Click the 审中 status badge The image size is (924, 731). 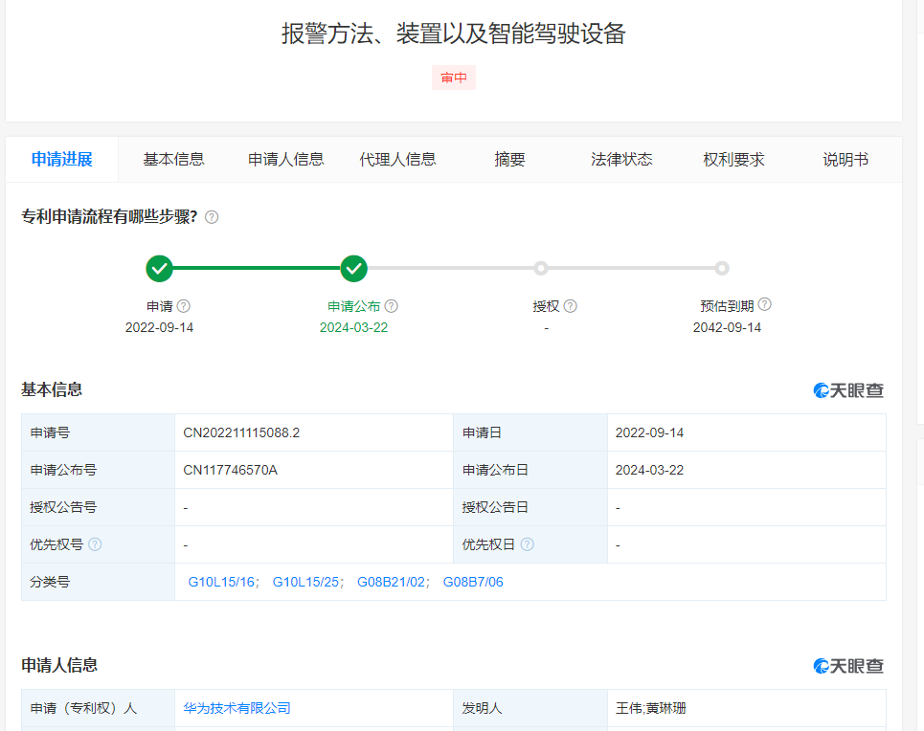[454, 78]
